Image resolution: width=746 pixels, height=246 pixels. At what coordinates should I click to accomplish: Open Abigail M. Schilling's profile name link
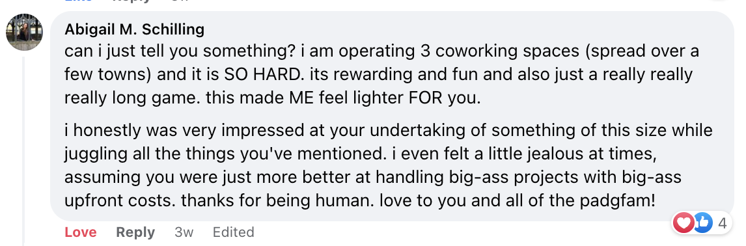pyautogui.click(x=135, y=29)
